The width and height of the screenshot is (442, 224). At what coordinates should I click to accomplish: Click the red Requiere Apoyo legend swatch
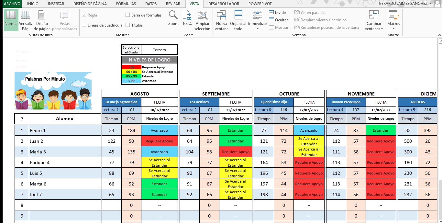point(131,67)
